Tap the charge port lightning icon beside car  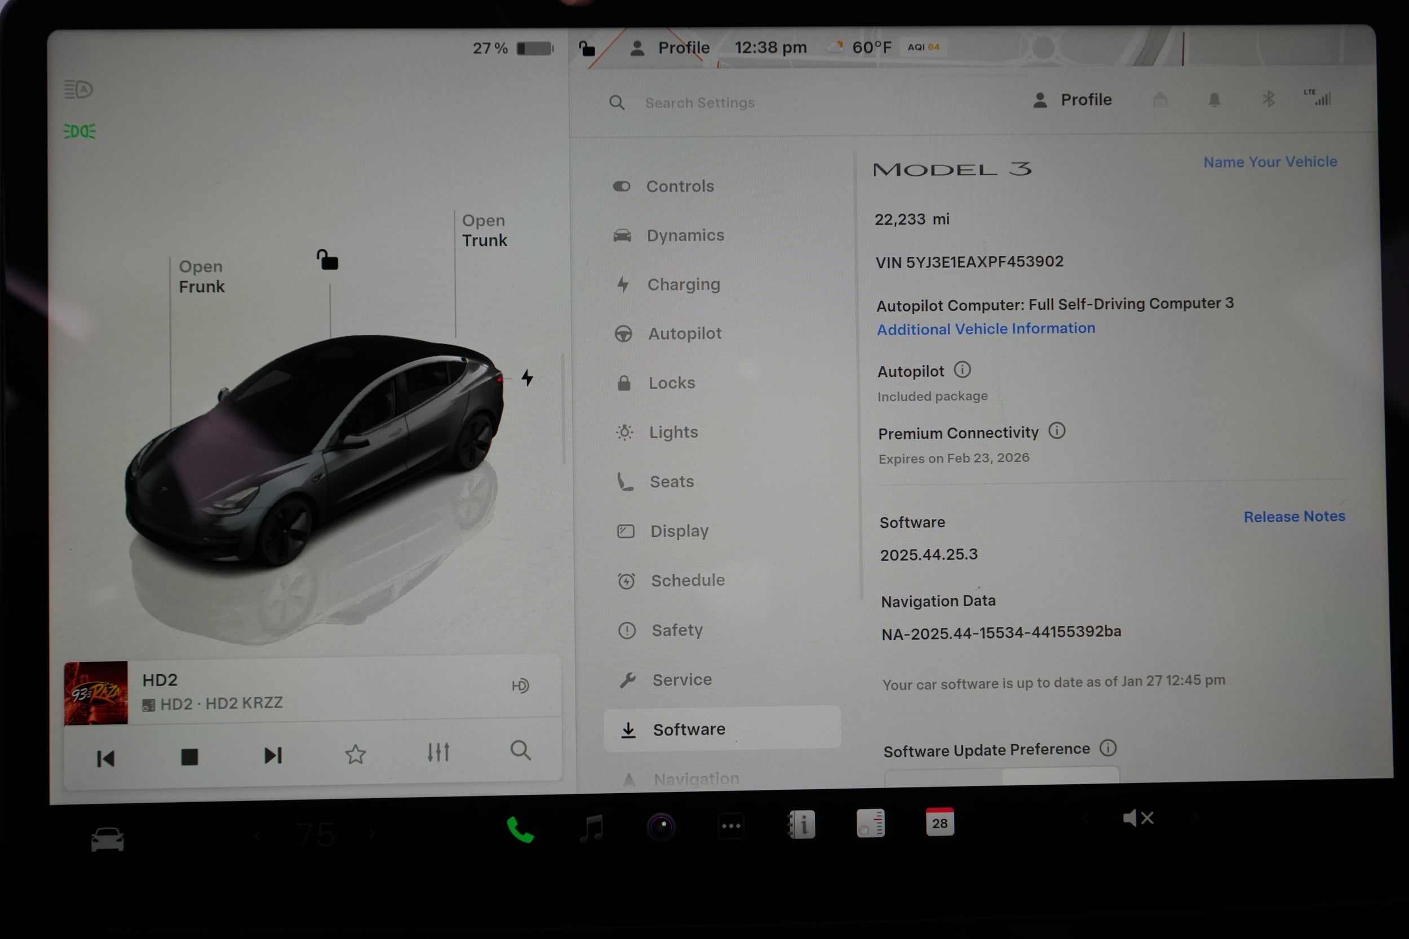point(527,377)
